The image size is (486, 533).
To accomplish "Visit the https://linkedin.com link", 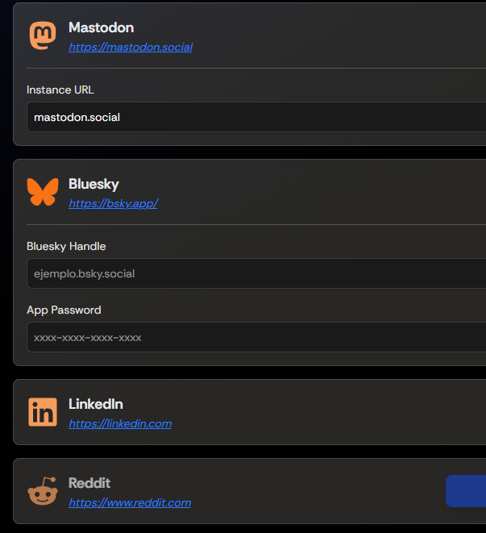I will tap(120, 423).
